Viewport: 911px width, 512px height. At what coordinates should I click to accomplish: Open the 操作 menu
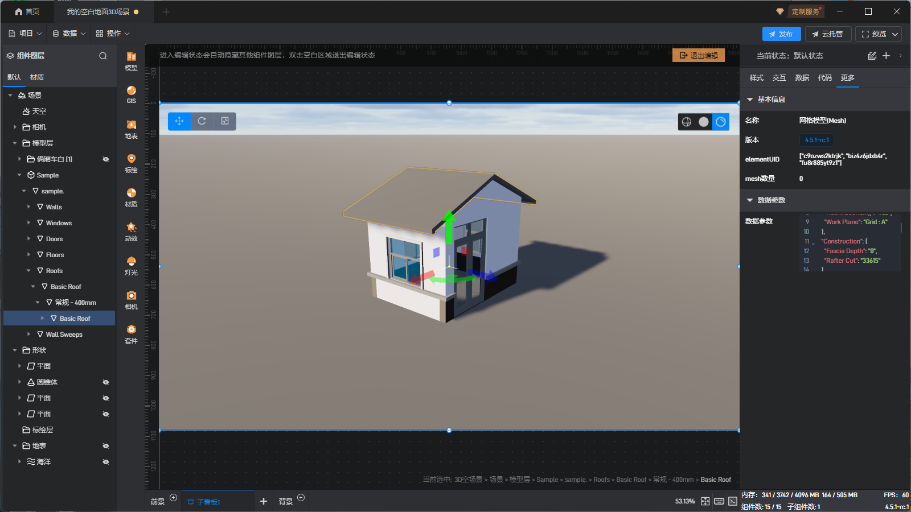click(x=113, y=34)
